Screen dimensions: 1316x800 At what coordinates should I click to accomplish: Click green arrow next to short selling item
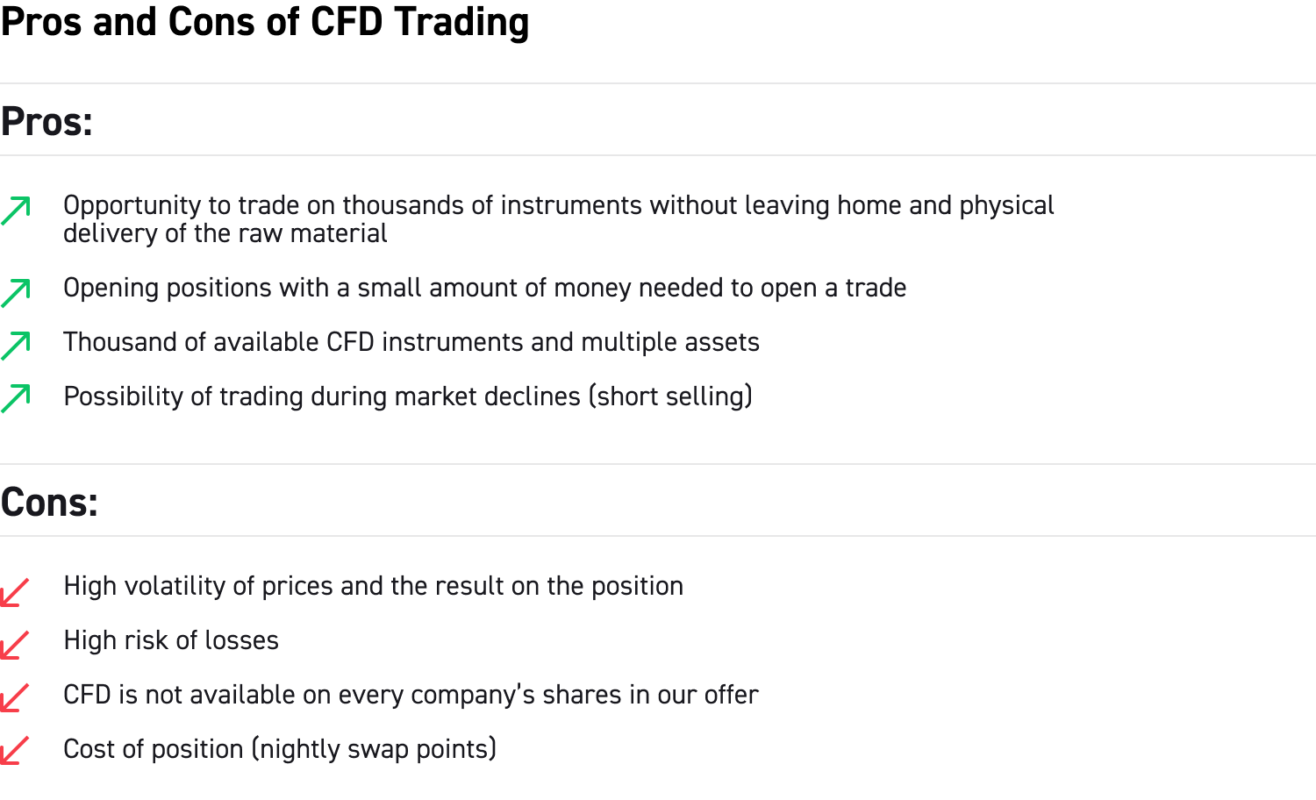[16, 399]
